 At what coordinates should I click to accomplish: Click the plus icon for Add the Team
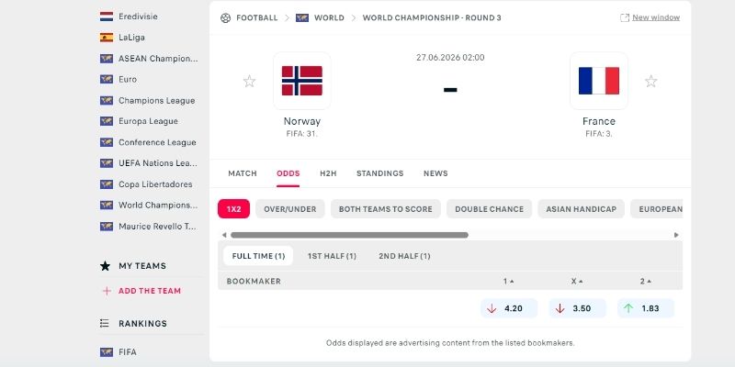click(x=107, y=291)
